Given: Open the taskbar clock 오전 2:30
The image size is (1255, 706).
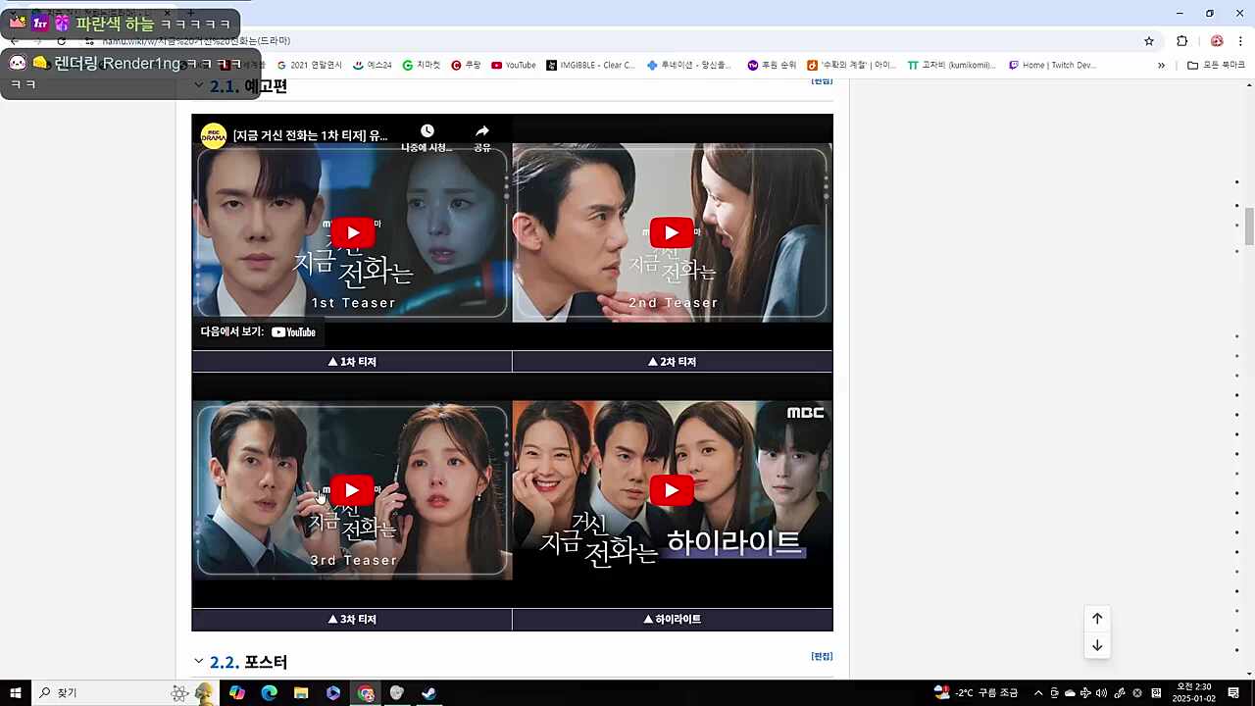Looking at the screenshot, I should pos(1192,693).
